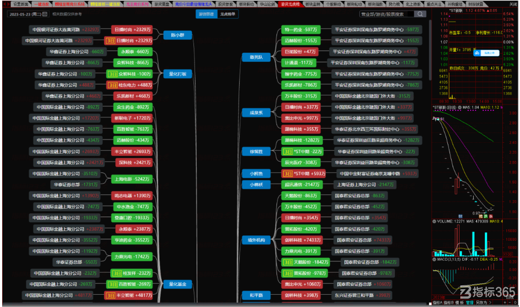This screenshot has height=307, width=520.
Task: Click stock node 鸣志电器 +1390万
Action: click(x=131, y=196)
